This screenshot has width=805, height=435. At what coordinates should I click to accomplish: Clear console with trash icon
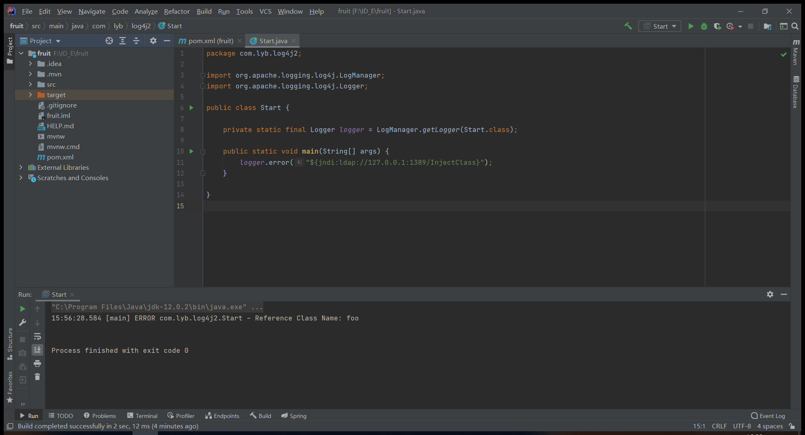pos(37,377)
